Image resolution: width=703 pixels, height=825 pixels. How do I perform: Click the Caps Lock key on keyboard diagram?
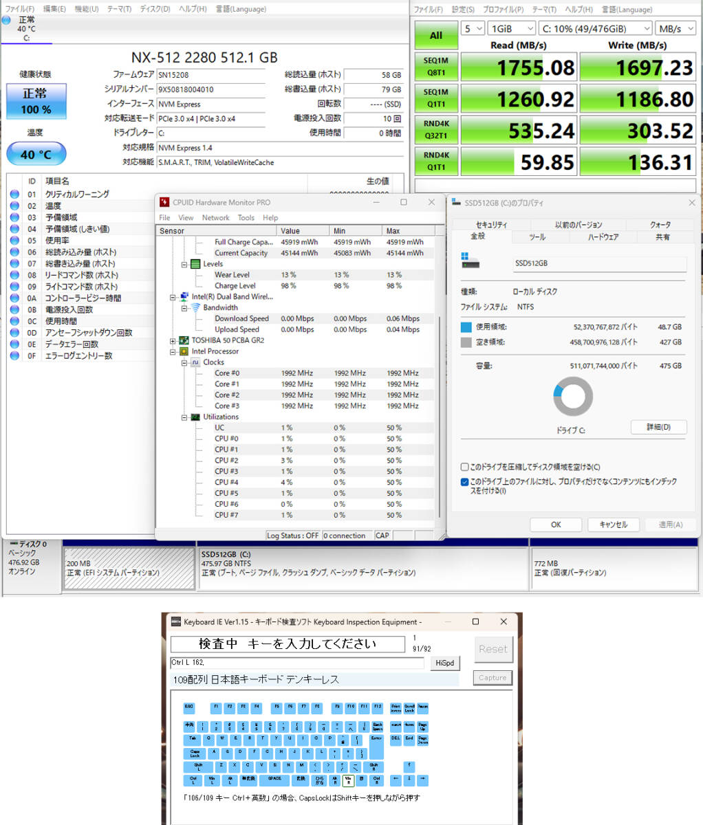pos(195,753)
